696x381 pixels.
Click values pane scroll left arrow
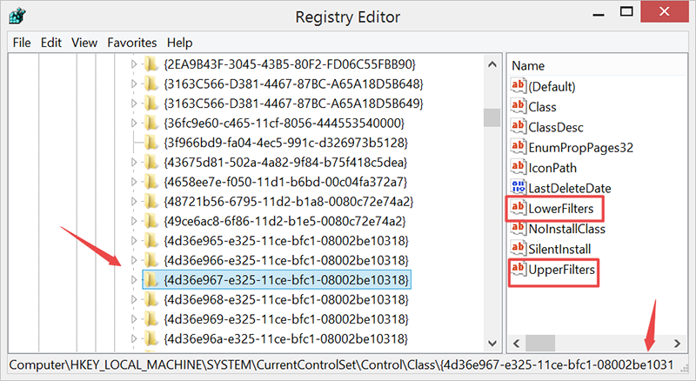516,344
